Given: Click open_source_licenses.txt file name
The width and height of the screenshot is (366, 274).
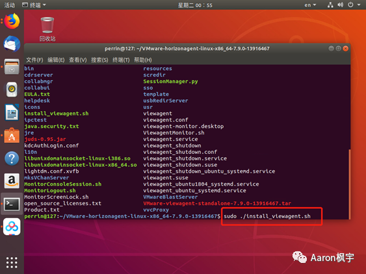Looking at the screenshot, I should coord(63,203).
